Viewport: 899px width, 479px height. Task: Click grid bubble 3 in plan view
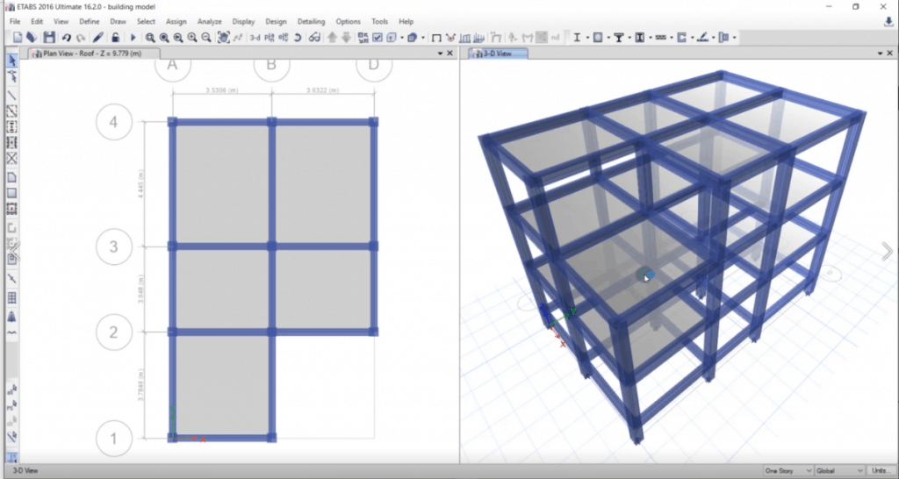click(113, 247)
